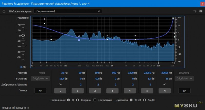Click the high shelf slope icon under H
Screen dimensions: 205x110
coord(164,84)
